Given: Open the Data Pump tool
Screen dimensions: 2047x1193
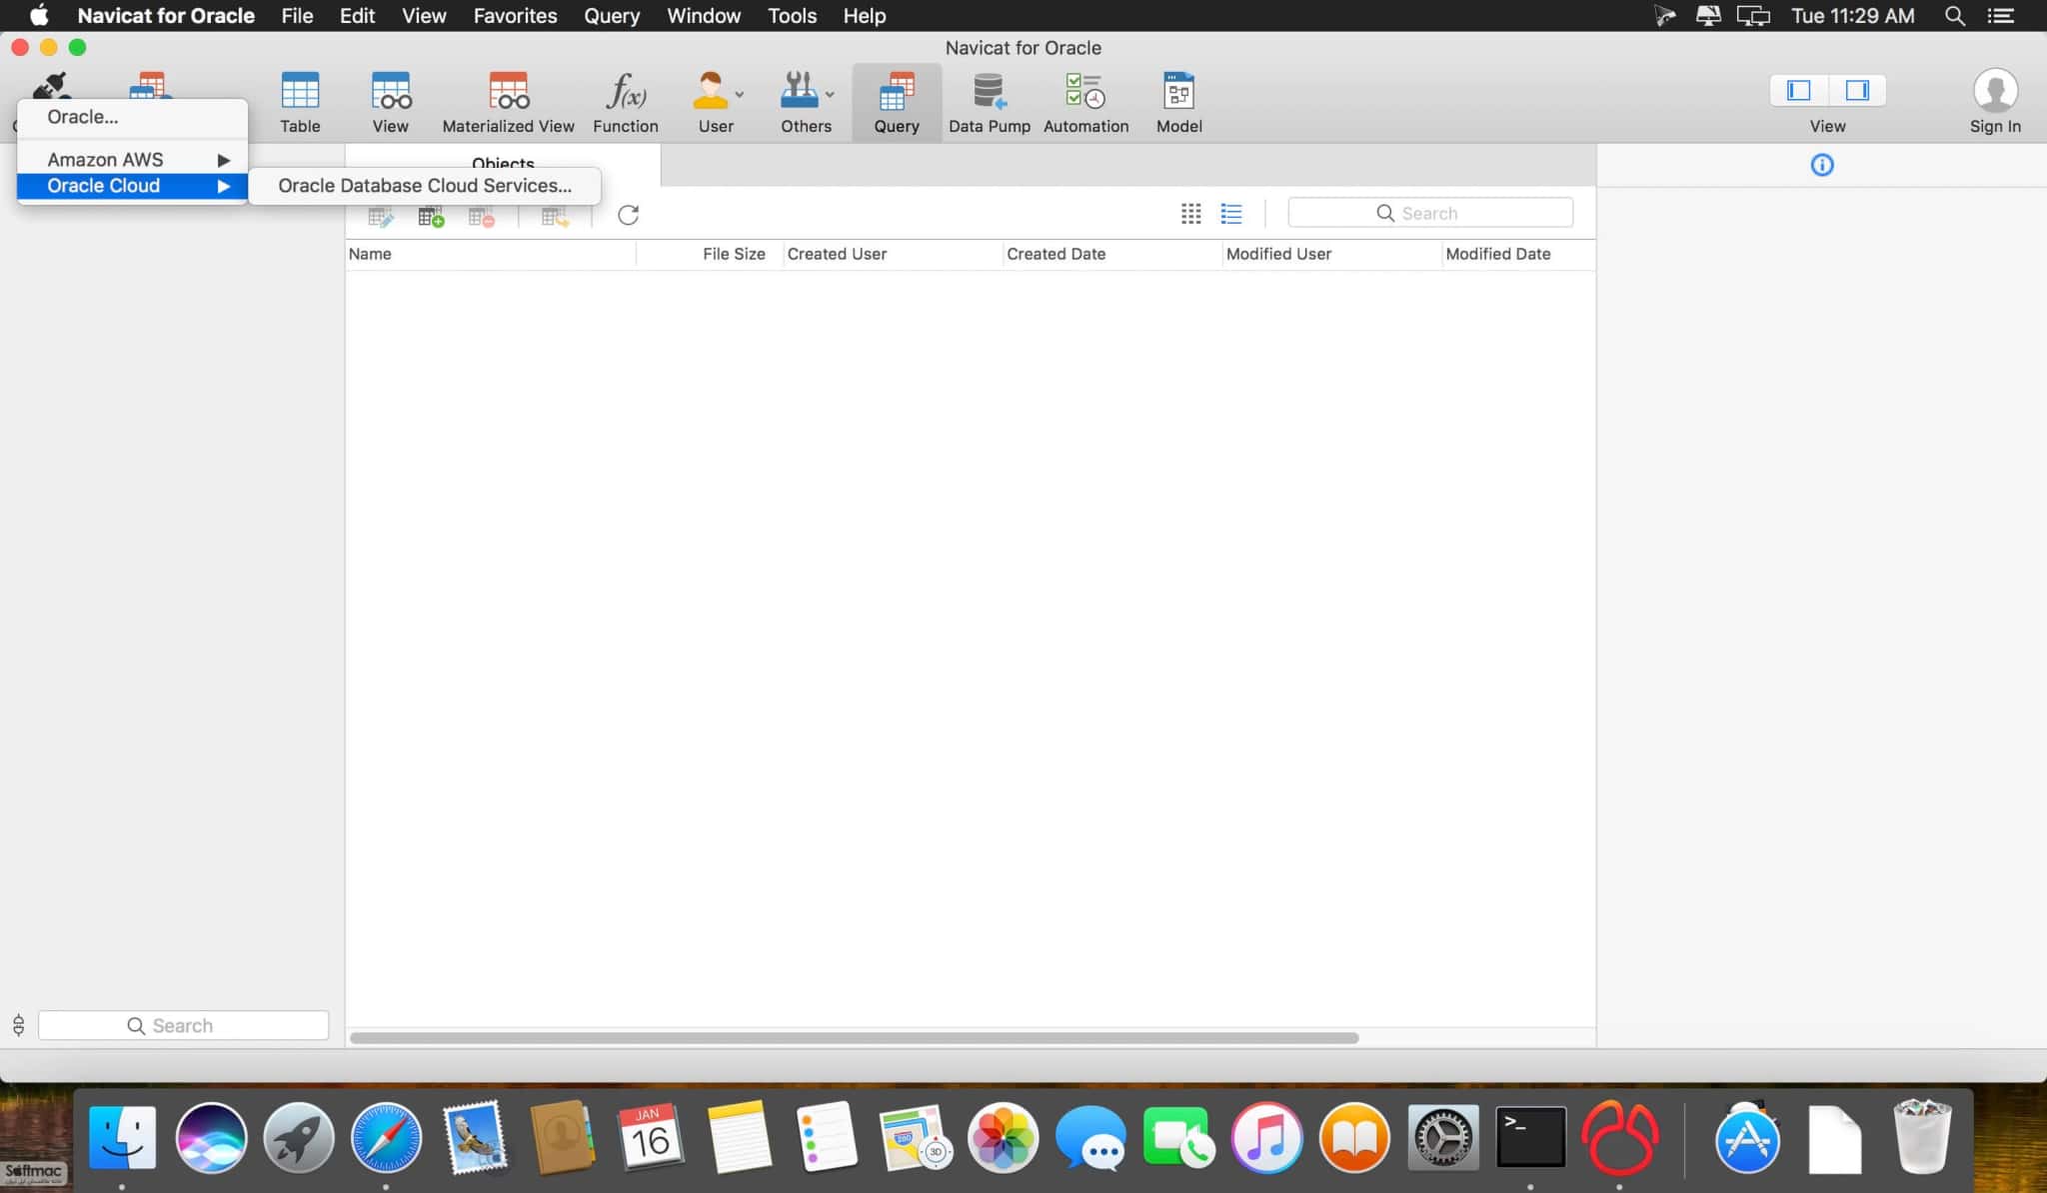Looking at the screenshot, I should point(989,102).
